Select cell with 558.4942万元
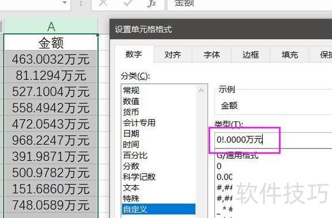The width and height of the screenshot is (332, 218). (x=51, y=108)
